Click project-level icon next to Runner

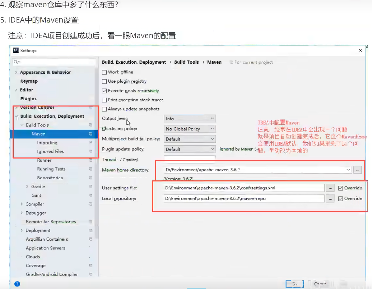point(90,160)
